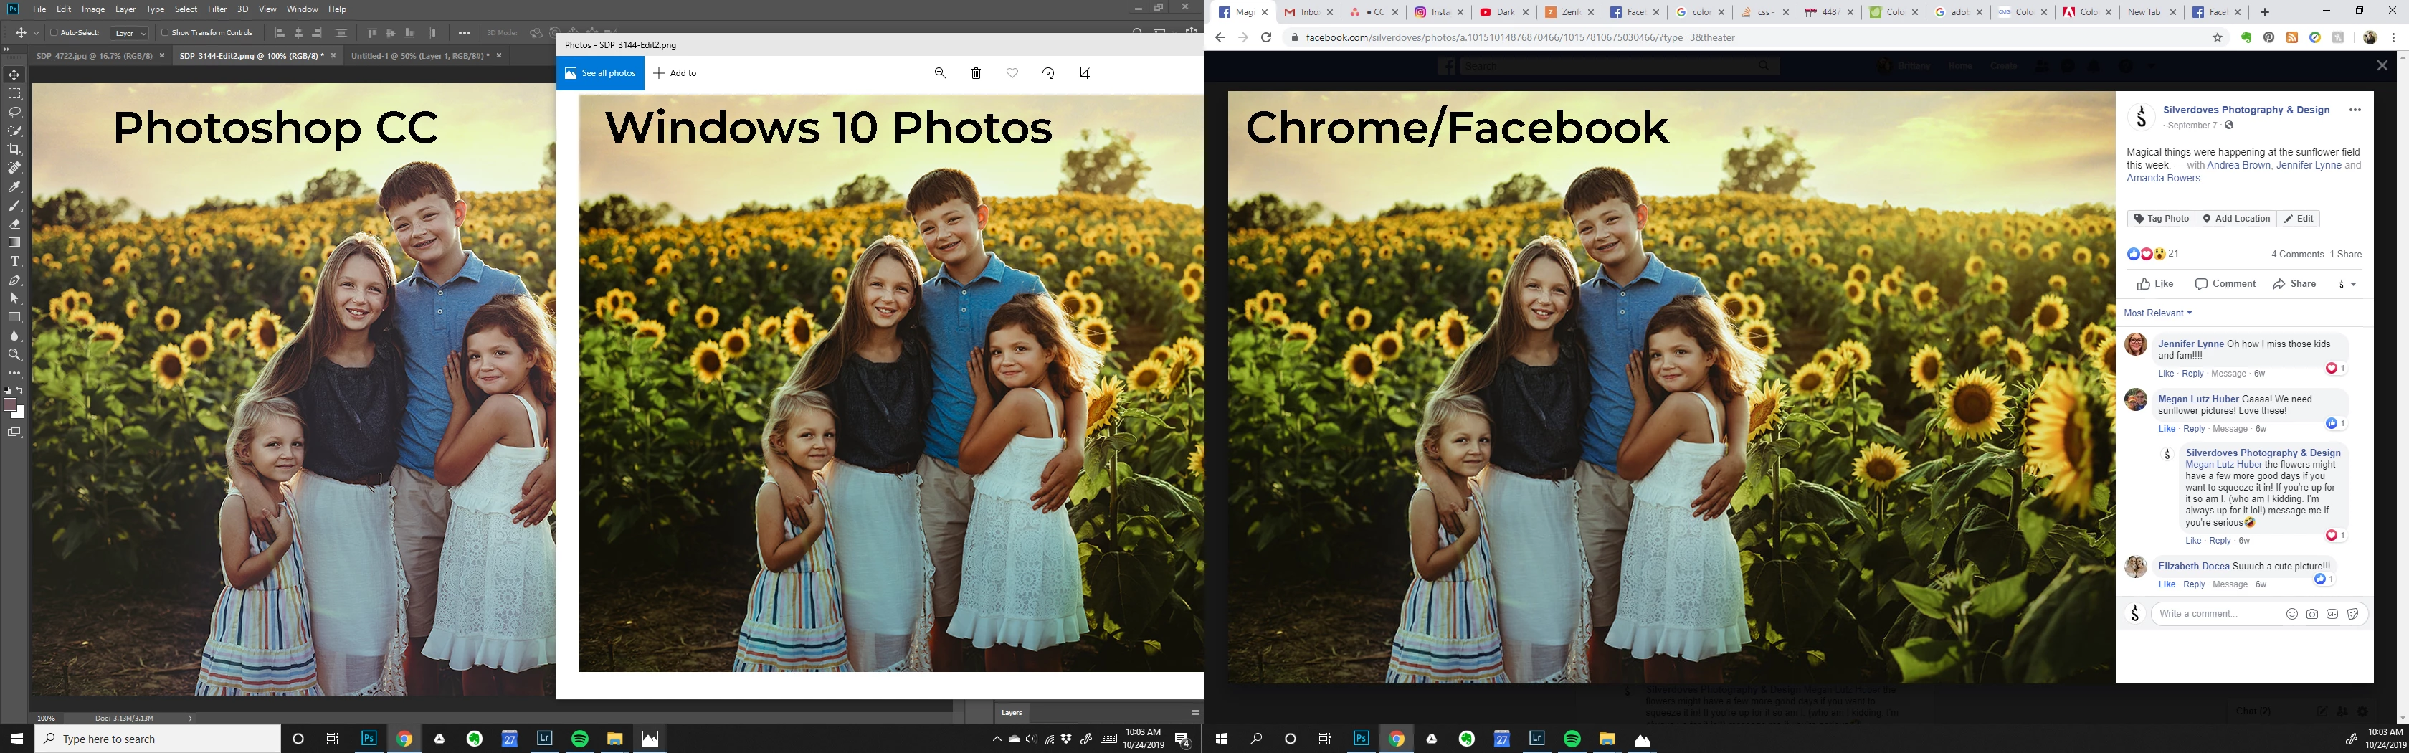Screen dimensions: 2409x753
Task: Select the Blur droplet tool
Action: (14, 336)
